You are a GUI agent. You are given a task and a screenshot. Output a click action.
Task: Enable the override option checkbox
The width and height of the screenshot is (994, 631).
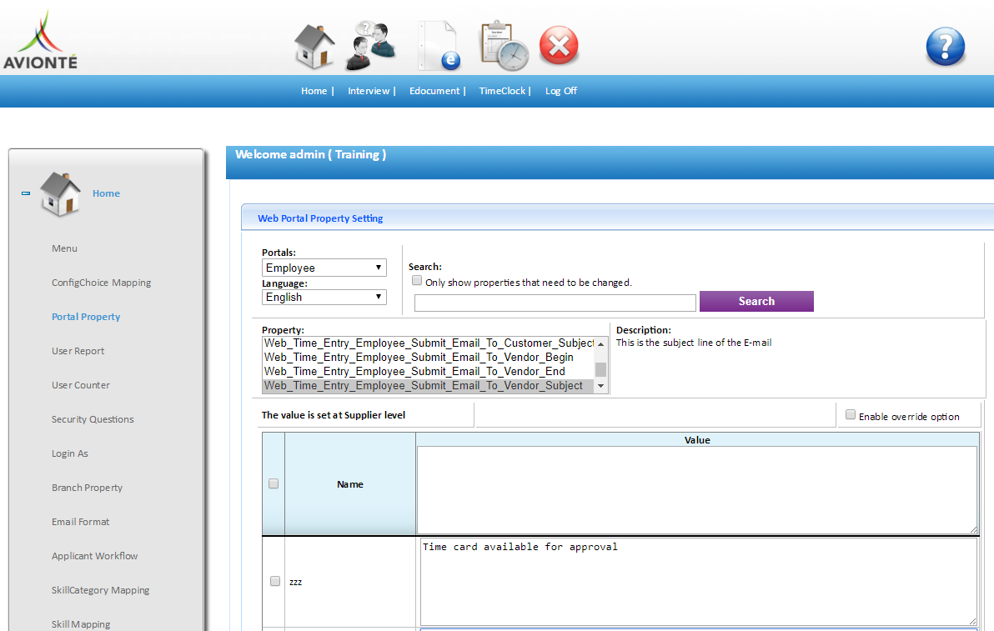click(x=851, y=414)
